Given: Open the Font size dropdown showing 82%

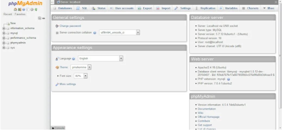Looking at the screenshot, I should [x=81, y=76].
